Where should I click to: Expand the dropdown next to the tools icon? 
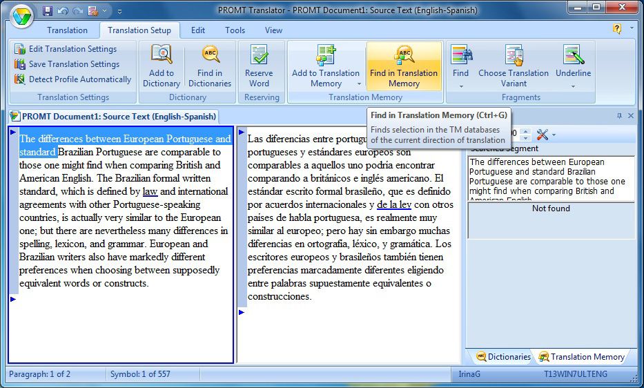(554, 135)
